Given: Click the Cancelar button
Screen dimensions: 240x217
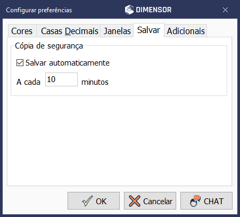Looking at the screenshot, I should pyautogui.click(x=150, y=201).
